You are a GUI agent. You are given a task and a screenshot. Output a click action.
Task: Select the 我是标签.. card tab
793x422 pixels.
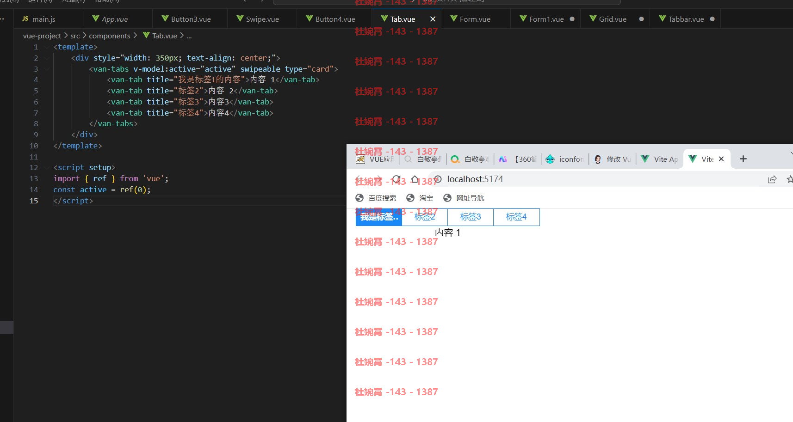click(379, 217)
